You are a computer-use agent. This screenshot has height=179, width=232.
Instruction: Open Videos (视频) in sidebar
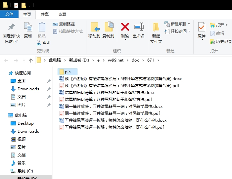click(18, 139)
